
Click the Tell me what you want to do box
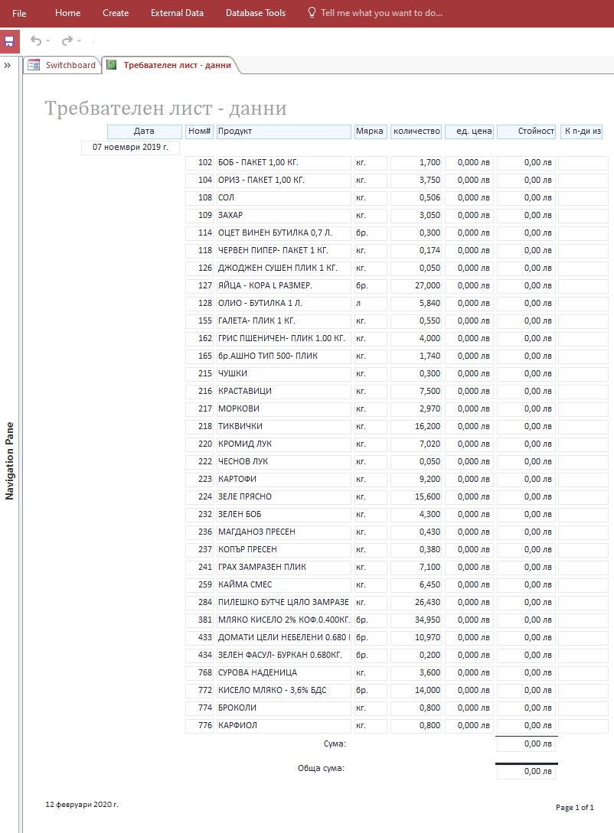point(381,13)
